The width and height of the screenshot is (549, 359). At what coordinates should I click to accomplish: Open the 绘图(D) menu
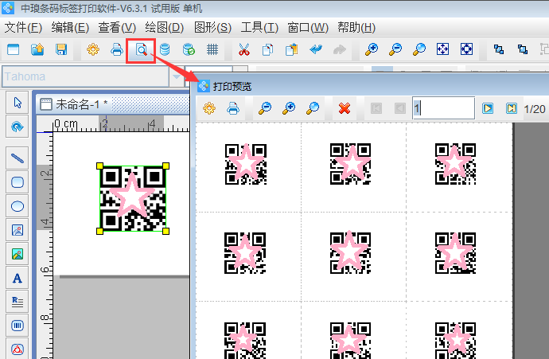click(x=164, y=27)
